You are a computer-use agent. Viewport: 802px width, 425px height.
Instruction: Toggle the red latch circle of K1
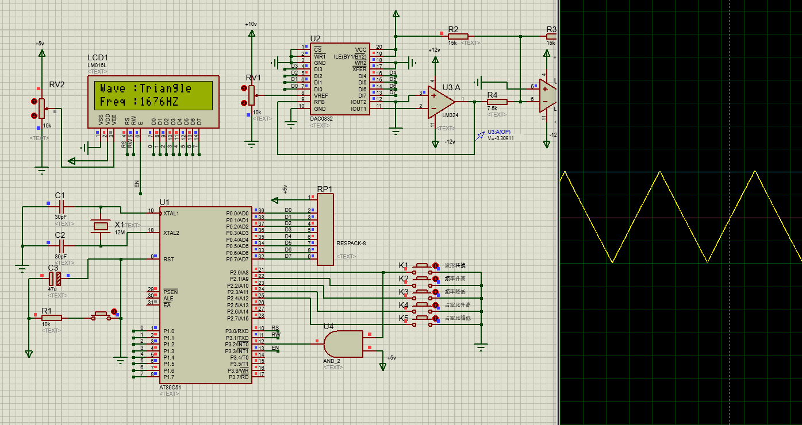(x=435, y=265)
